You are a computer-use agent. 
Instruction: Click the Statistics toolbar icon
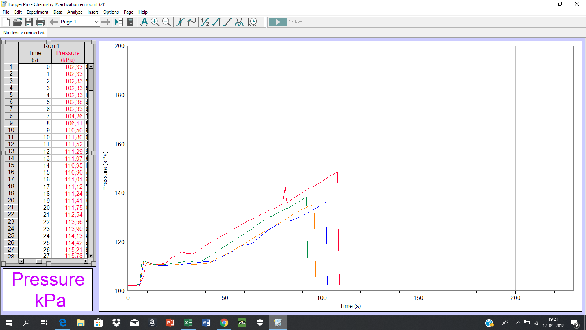[x=205, y=22]
